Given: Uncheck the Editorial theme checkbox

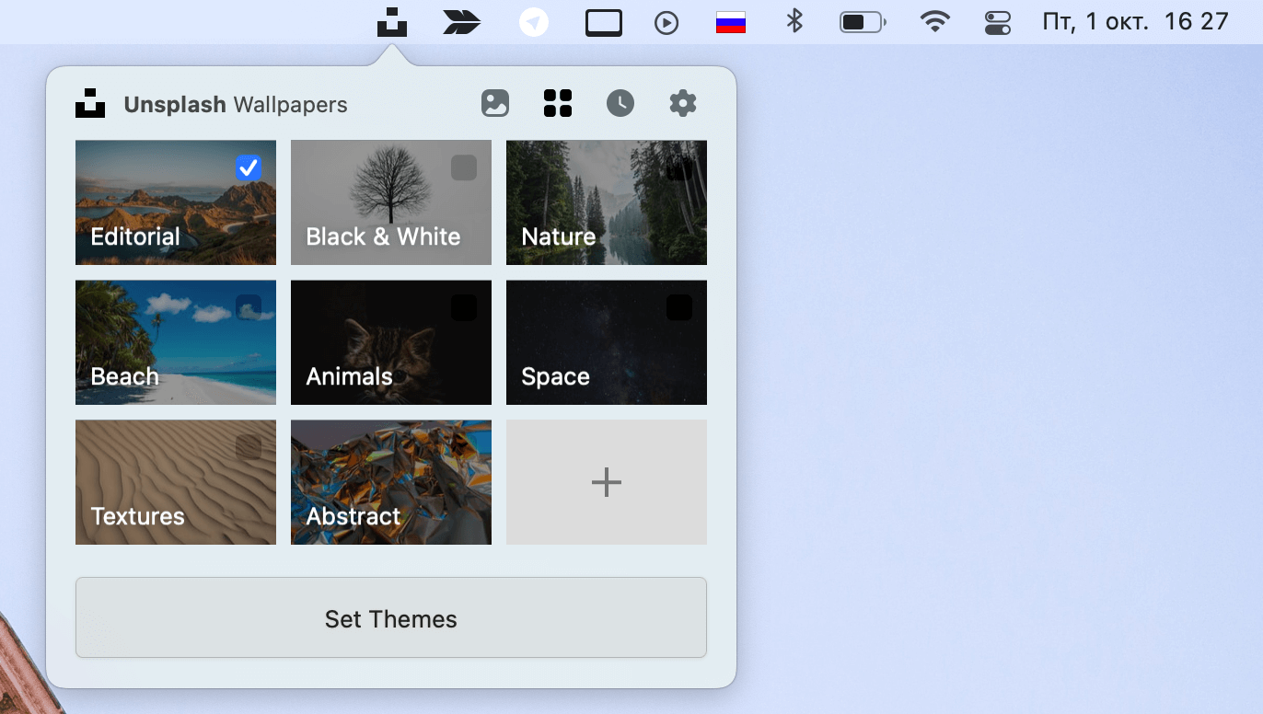Looking at the screenshot, I should pyautogui.click(x=249, y=167).
